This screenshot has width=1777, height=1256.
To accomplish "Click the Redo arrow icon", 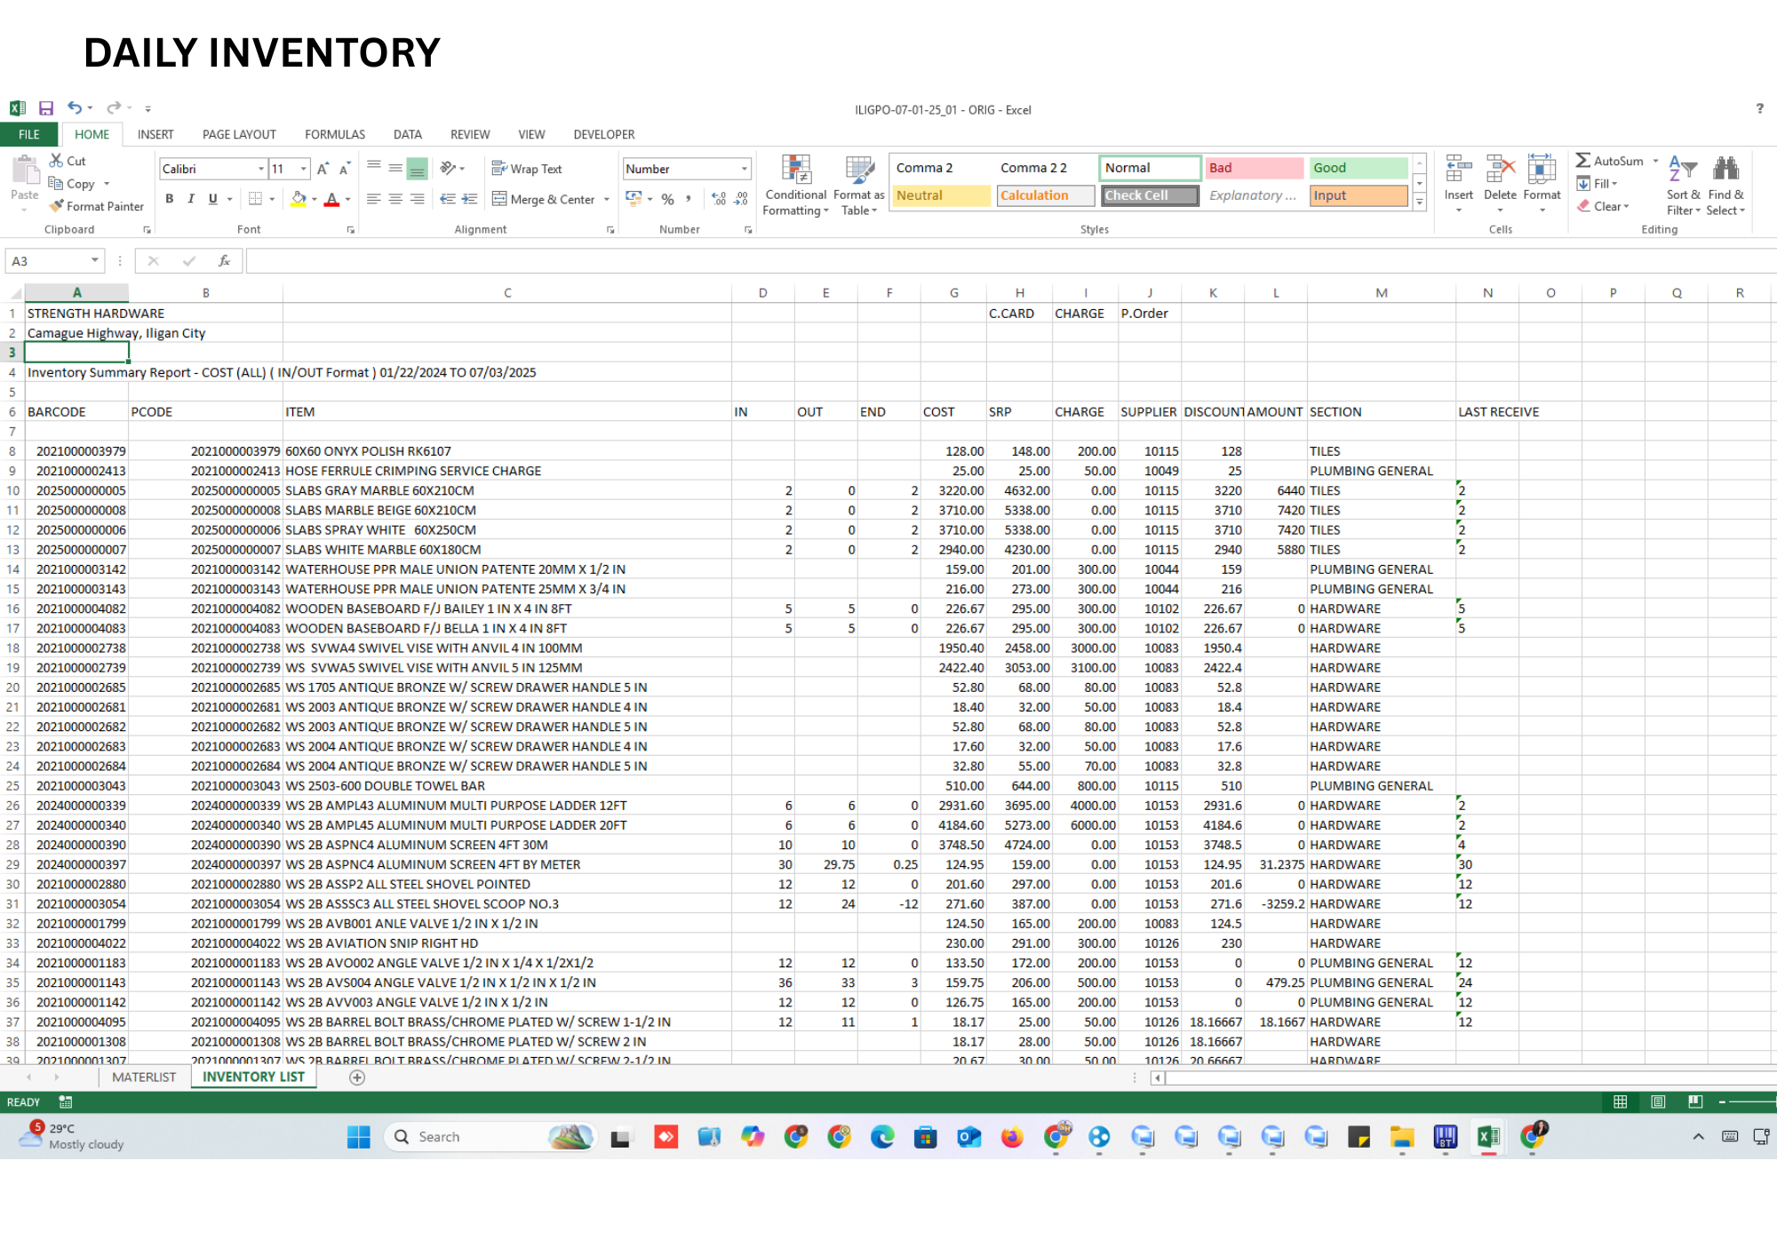I will [x=114, y=108].
